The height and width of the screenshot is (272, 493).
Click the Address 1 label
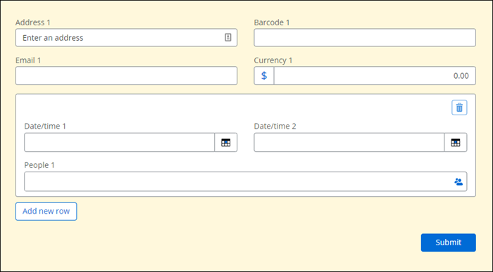[x=33, y=22]
